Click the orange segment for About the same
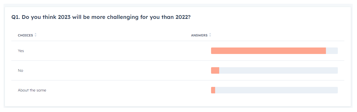 pyautogui.click(x=213, y=90)
